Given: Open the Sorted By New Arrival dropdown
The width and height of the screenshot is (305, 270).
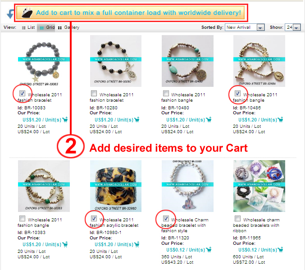Looking at the screenshot, I should coord(245,27).
